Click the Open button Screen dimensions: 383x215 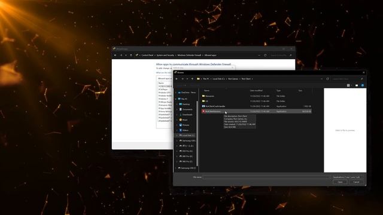(x=340, y=182)
